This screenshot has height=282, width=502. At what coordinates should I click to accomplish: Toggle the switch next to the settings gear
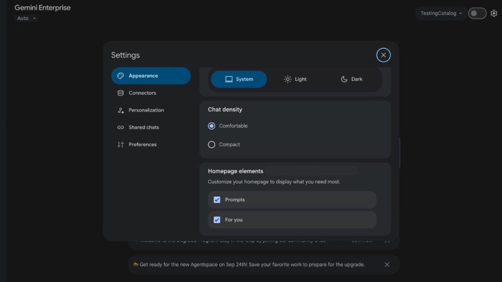point(476,13)
